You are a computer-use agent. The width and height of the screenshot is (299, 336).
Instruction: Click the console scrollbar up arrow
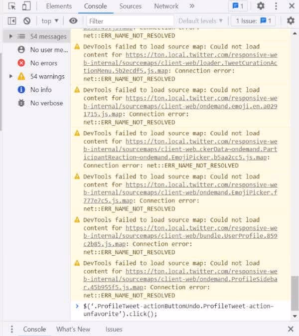pyautogui.click(x=295, y=33)
